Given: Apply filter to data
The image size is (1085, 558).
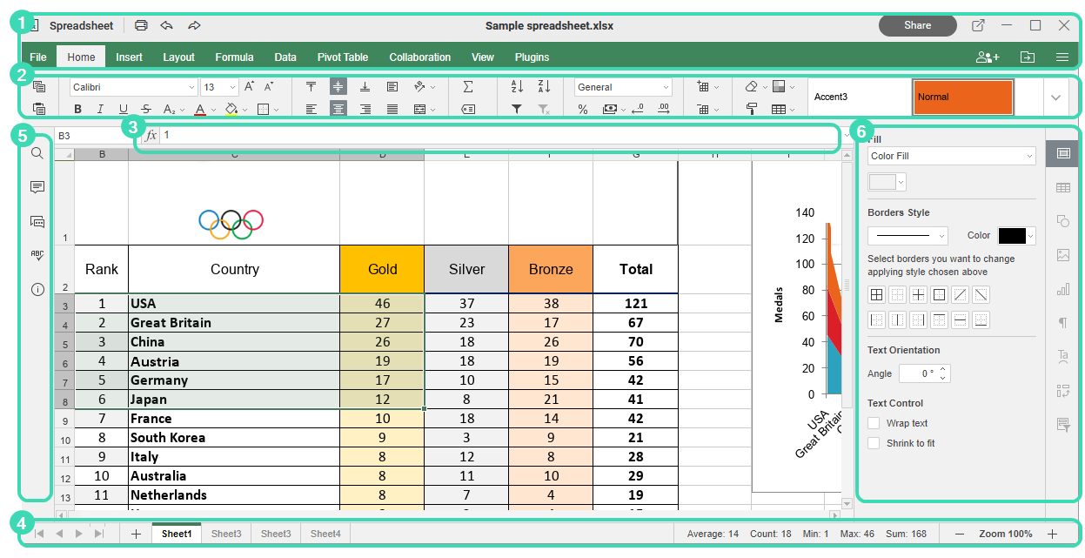Looking at the screenshot, I should click(x=517, y=110).
